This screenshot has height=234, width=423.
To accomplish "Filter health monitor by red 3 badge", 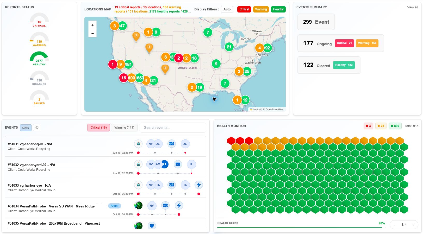I will pyautogui.click(x=369, y=126).
